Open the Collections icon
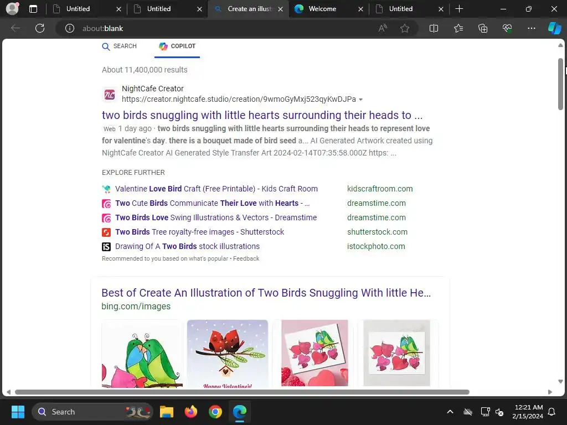Viewport: 567px width, 425px height. [x=483, y=28]
